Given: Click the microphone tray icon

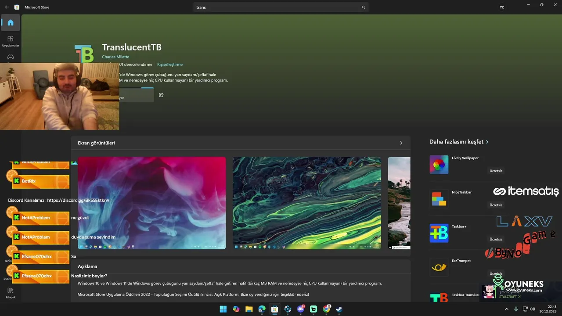Looking at the screenshot, I should point(516,309).
